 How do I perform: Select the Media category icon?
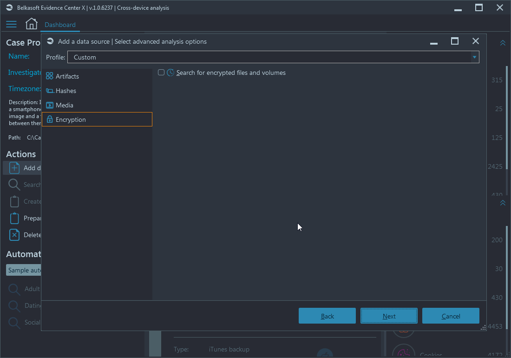click(x=50, y=105)
